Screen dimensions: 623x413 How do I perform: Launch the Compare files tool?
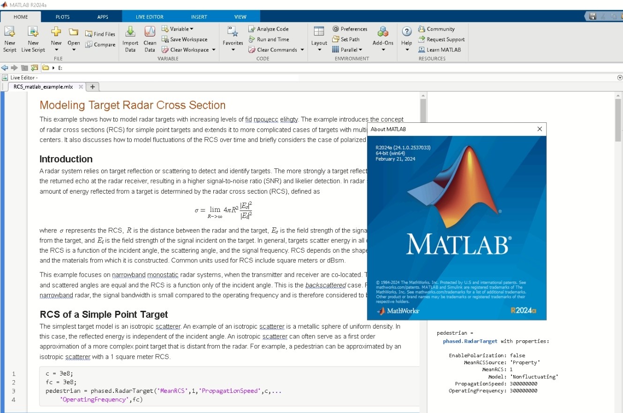100,45
